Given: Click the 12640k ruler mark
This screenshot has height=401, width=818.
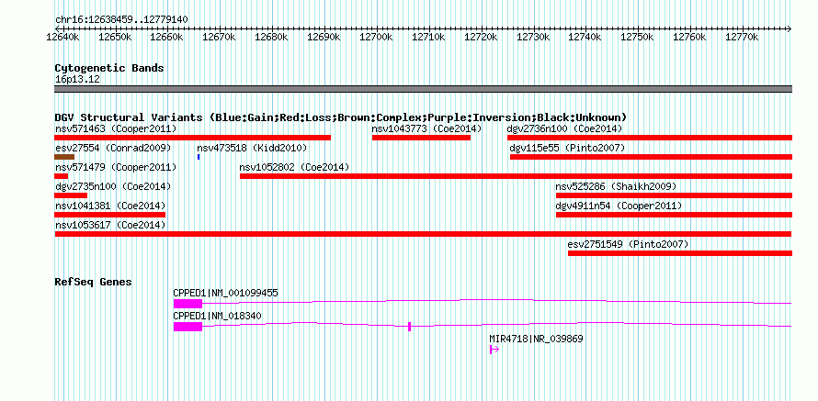Looking at the screenshot, I should (62, 37).
